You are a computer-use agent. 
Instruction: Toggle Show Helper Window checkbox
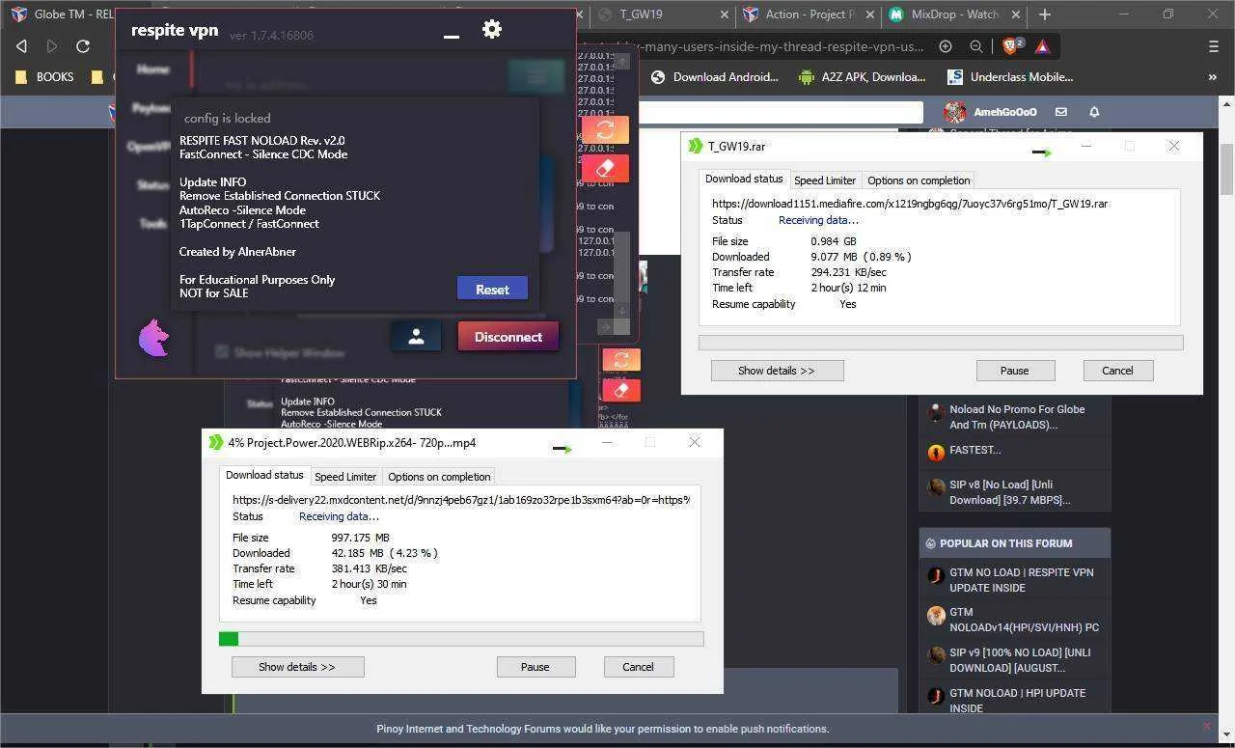[222, 352]
